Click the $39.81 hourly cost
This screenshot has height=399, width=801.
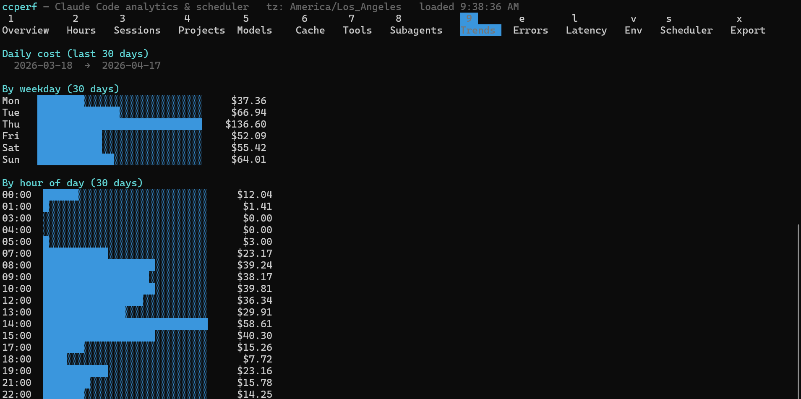(x=255, y=289)
